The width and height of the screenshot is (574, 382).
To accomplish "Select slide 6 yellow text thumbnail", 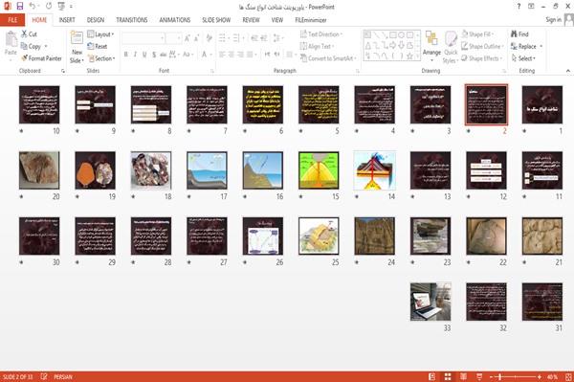I will pos(263,104).
